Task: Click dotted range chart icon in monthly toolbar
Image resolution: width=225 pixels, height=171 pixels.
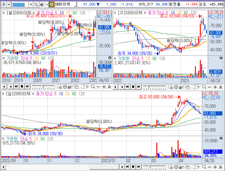Action: point(81,87)
